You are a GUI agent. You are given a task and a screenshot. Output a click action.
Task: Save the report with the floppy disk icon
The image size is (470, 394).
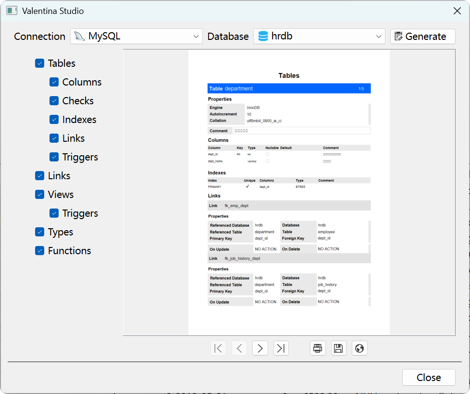(x=339, y=348)
